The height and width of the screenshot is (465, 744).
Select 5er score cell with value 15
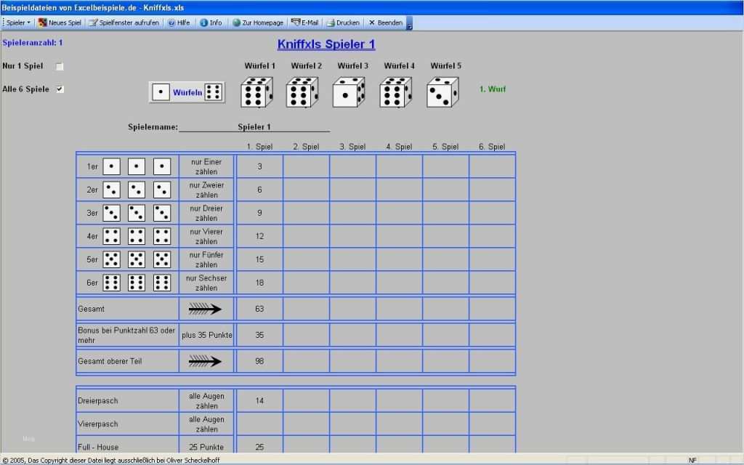click(259, 259)
